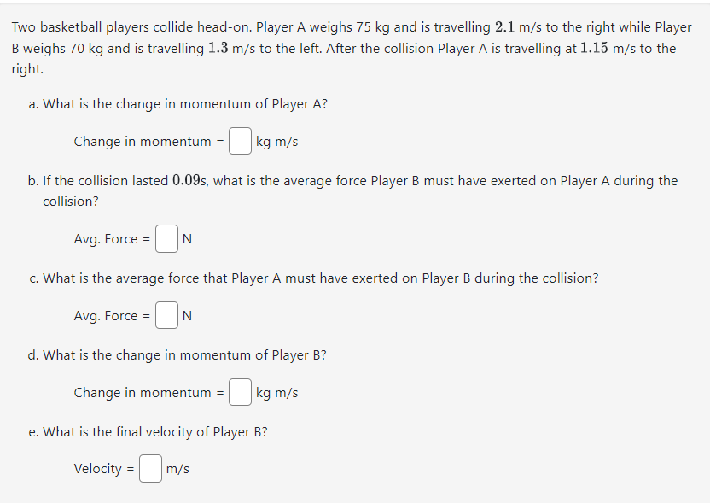Click the 'N' unit label beside part b's field
710x503 pixels.
[x=187, y=239]
